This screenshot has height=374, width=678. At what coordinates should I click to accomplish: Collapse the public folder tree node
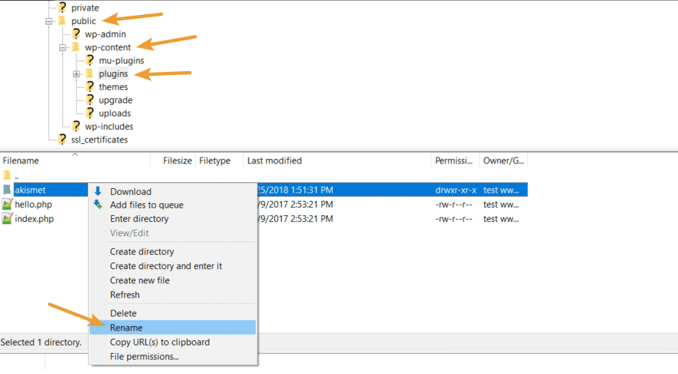pyautogui.click(x=50, y=21)
